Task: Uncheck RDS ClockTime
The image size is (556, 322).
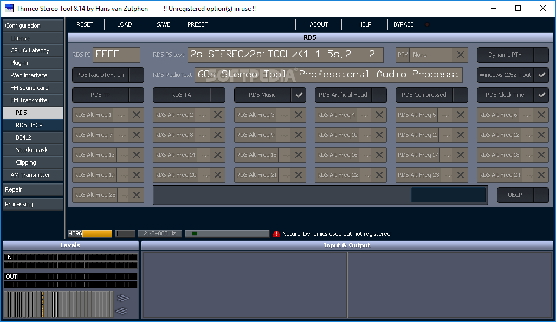Action: pos(513,95)
